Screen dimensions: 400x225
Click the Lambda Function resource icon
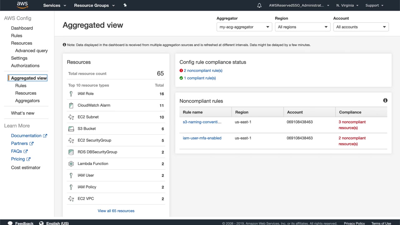click(x=71, y=164)
